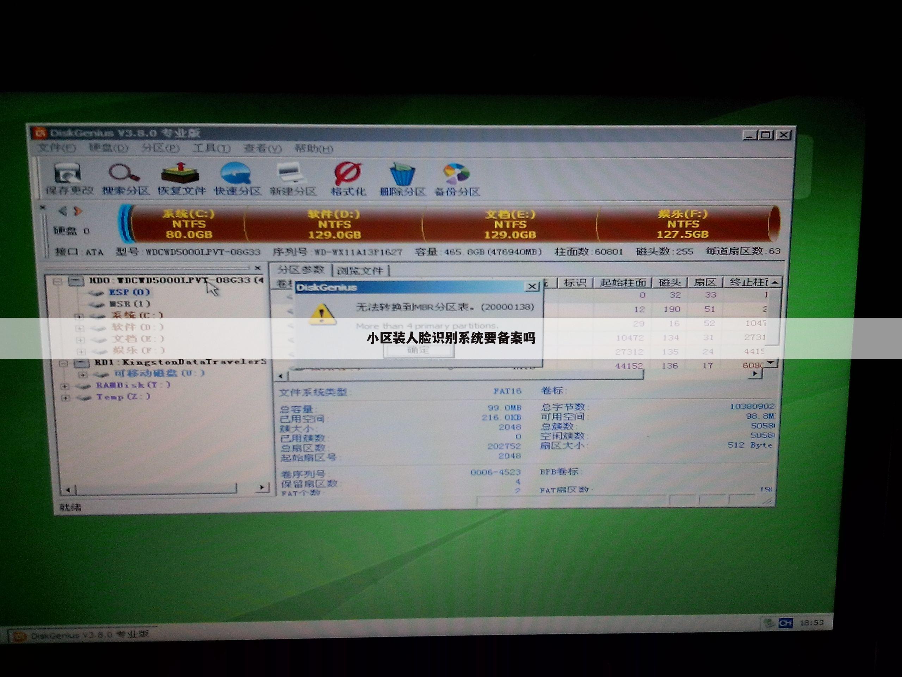Select the 系统(C:) partition bar segment
902x677 pixels.
point(189,224)
